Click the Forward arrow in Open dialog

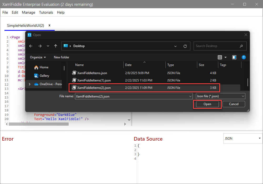pos(40,46)
